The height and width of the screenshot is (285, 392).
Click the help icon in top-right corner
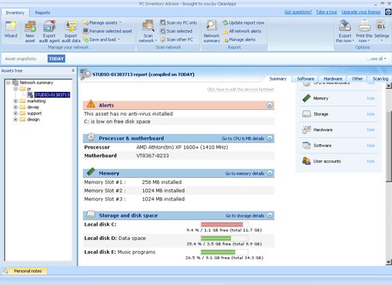tap(388, 12)
